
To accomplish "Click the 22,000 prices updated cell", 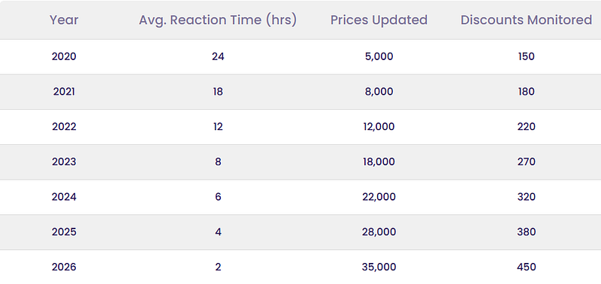I will [379, 197].
